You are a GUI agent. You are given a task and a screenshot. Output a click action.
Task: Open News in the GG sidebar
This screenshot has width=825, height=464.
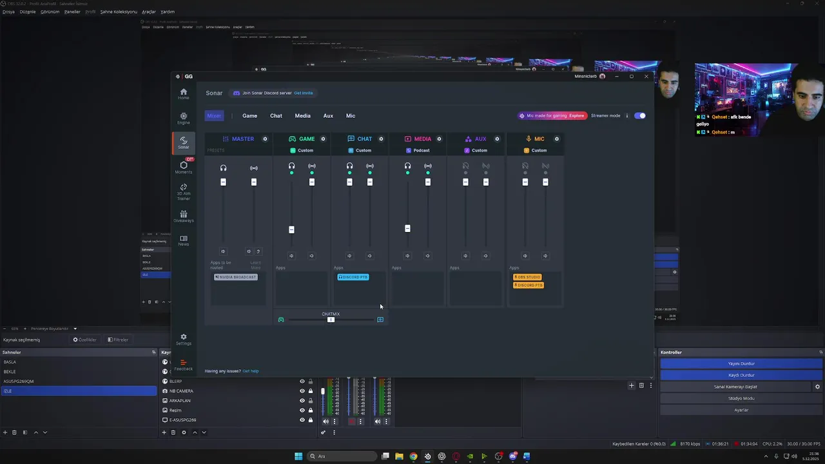coord(184,241)
